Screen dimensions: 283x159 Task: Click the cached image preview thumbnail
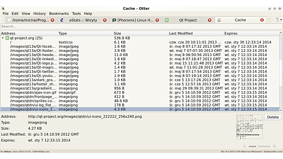[249, 127]
